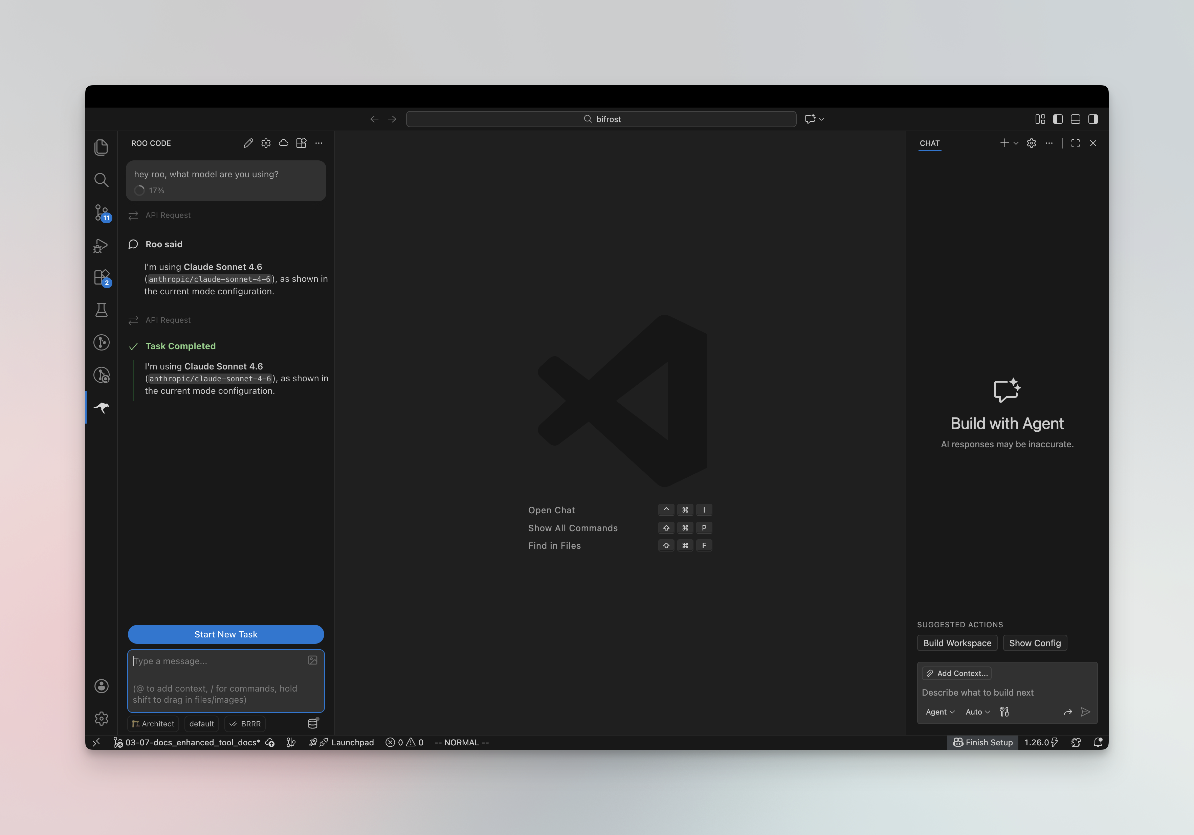The width and height of the screenshot is (1194, 835).
Task: Open the Architect mode dropdown
Action: click(153, 724)
